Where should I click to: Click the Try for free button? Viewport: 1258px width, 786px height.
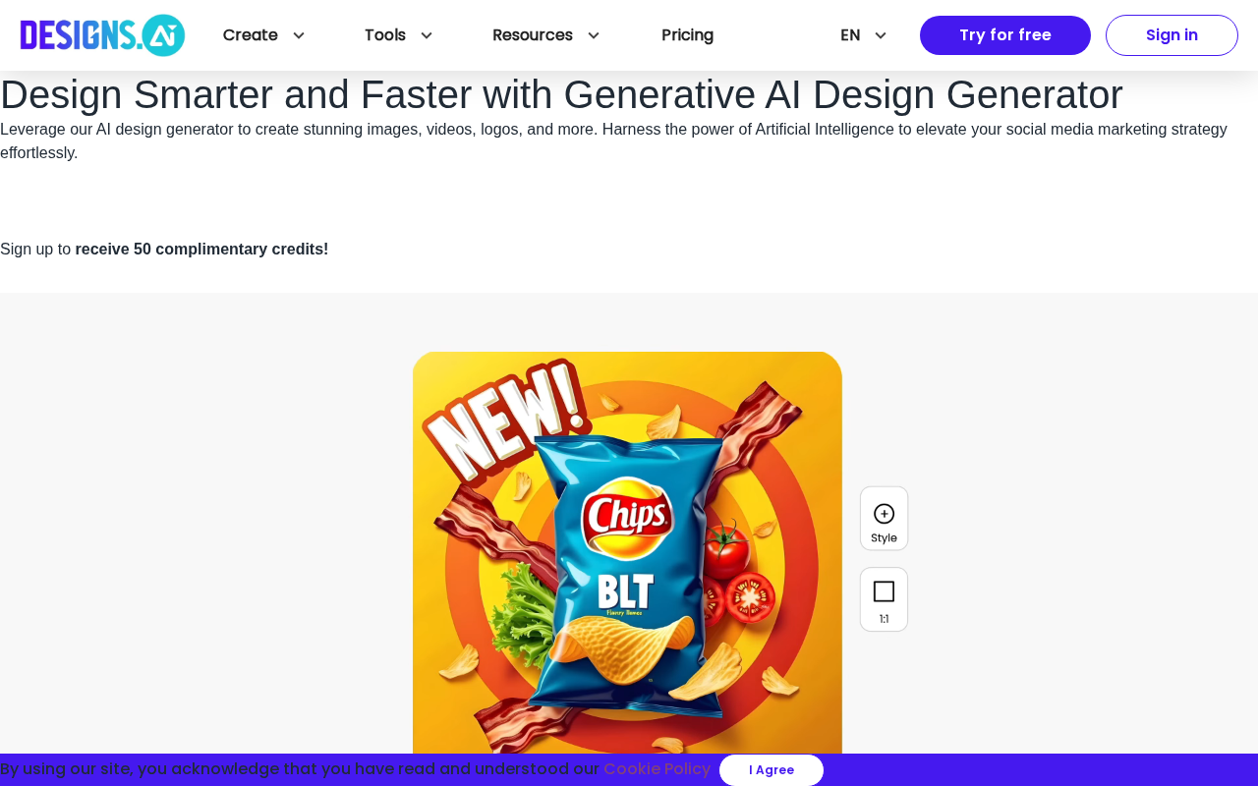[x=1005, y=35]
